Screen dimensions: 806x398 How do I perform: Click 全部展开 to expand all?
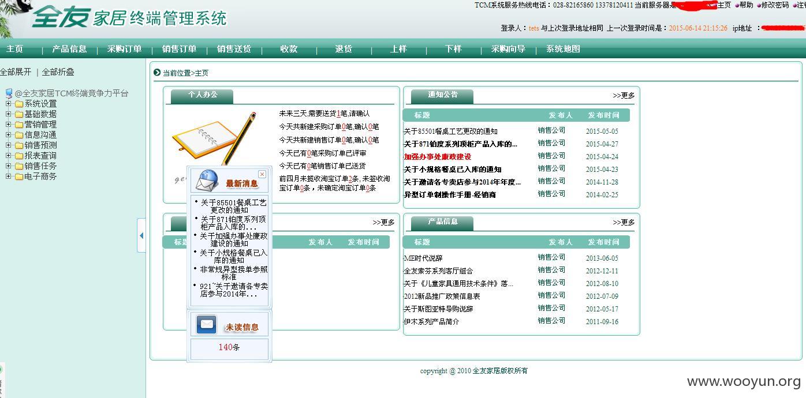click(x=16, y=72)
